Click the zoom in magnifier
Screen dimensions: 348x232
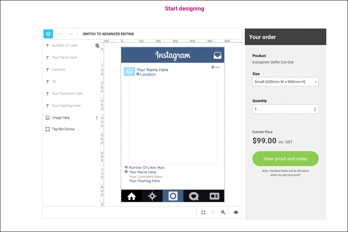(x=223, y=212)
